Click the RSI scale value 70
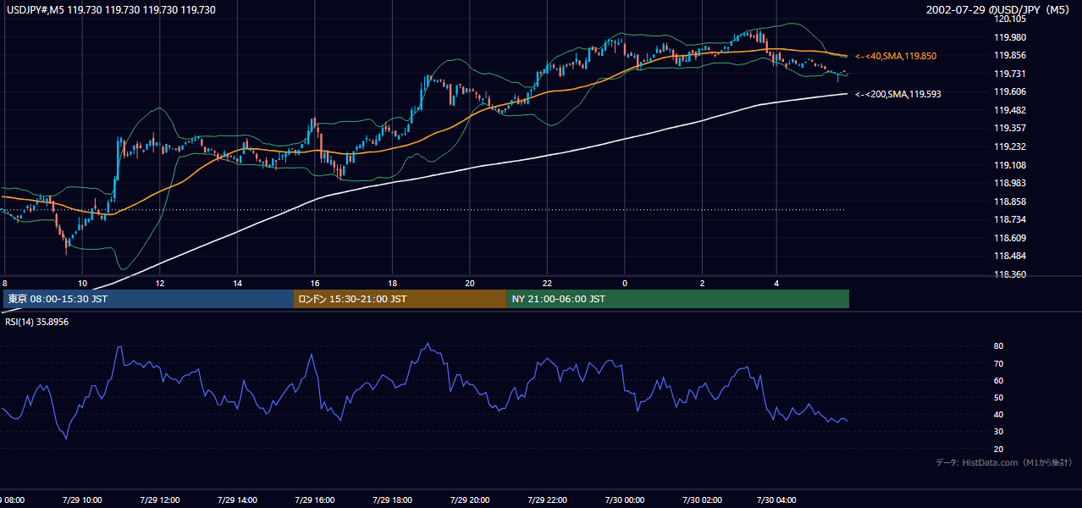The width and height of the screenshot is (1082, 508). 999,363
